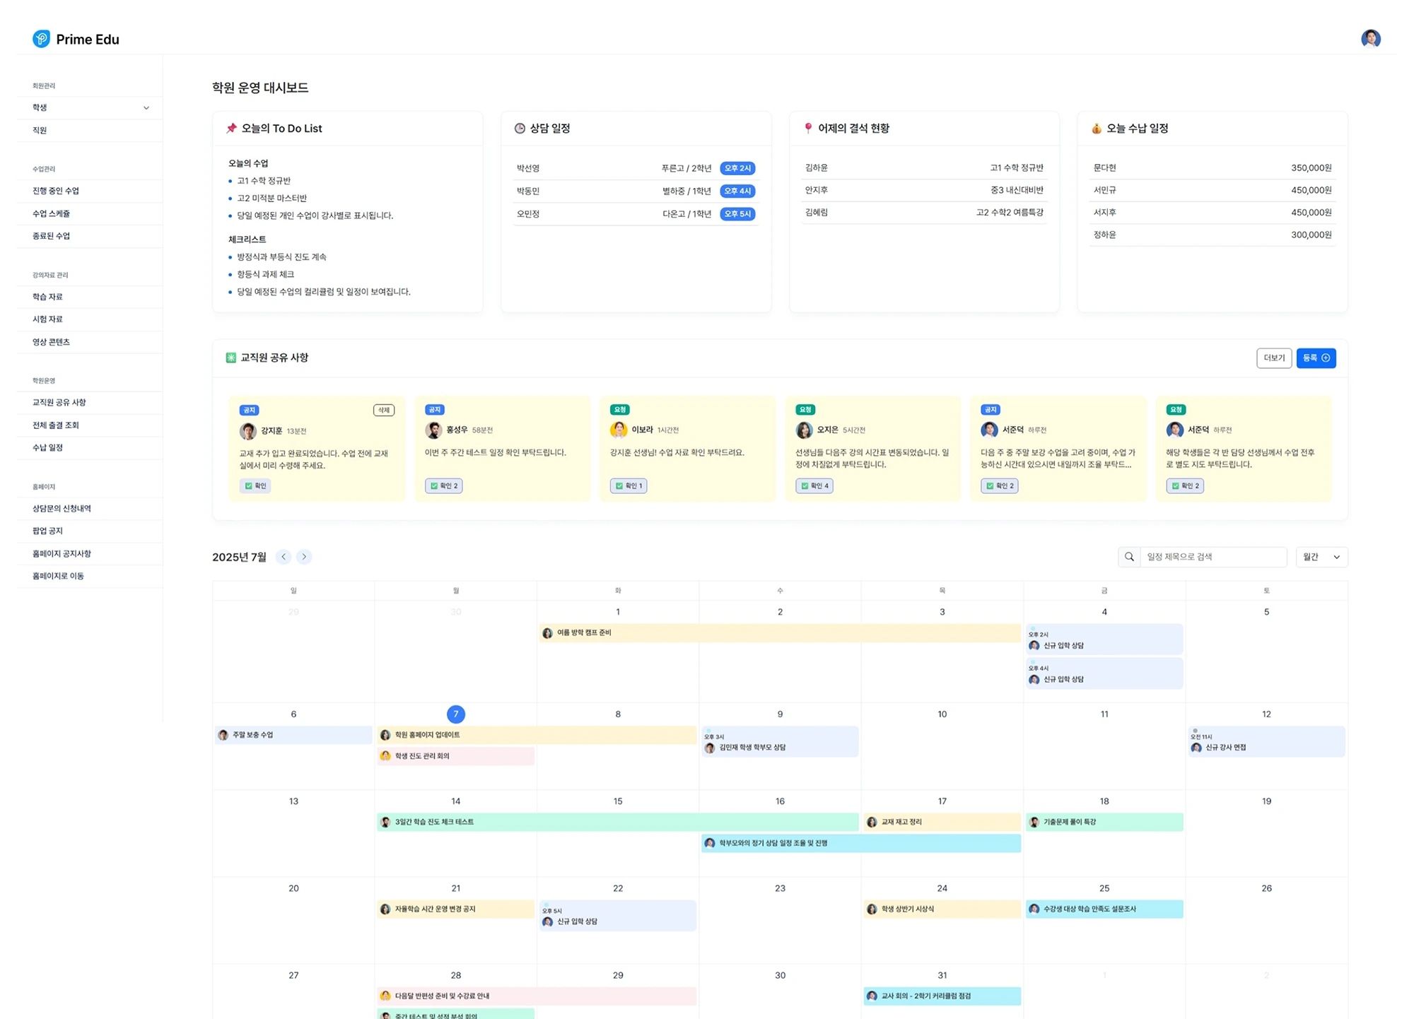Click the search magnifier icon by calendar
Viewport: 1414px width, 1019px height.
tap(1129, 557)
